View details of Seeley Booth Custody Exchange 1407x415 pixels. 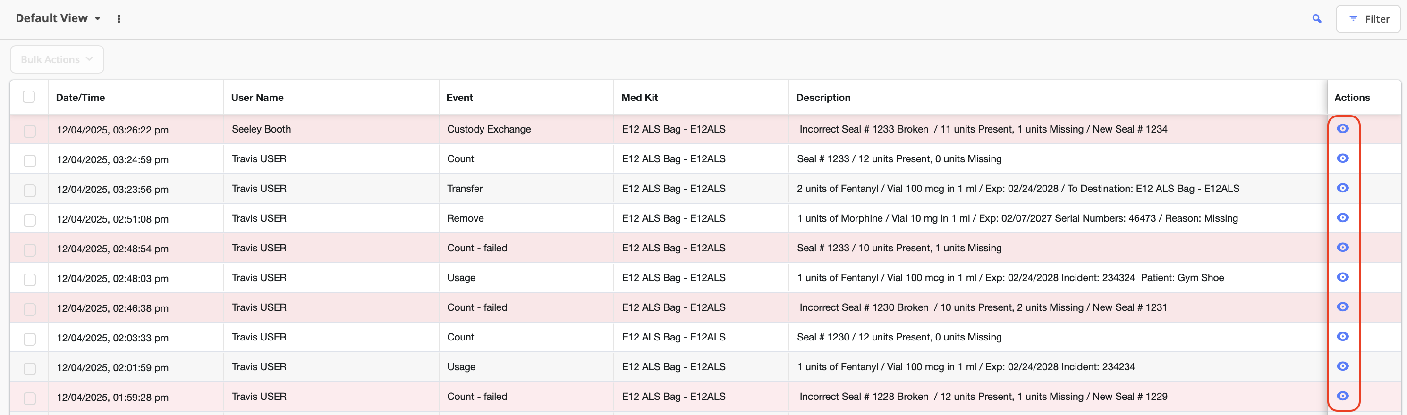pyautogui.click(x=1342, y=129)
